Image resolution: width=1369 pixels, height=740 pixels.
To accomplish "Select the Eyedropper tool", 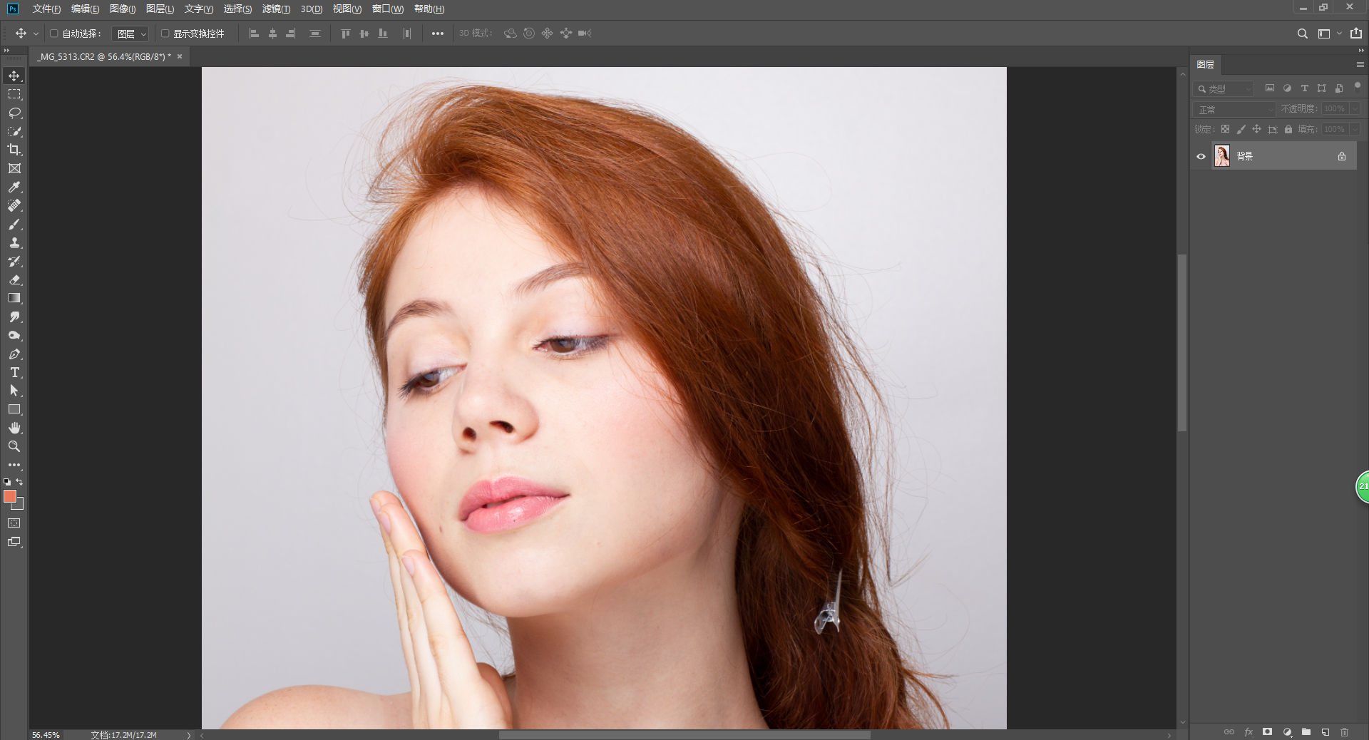I will (14, 187).
